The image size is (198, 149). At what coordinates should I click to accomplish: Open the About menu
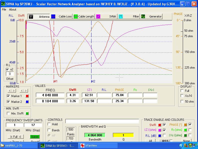pyautogui.click(x=12, y=9)
